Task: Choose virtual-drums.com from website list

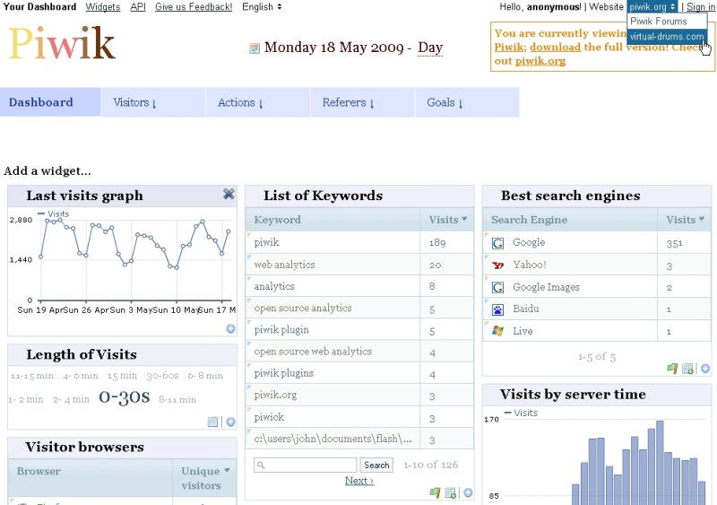Action: click(667, 36)
